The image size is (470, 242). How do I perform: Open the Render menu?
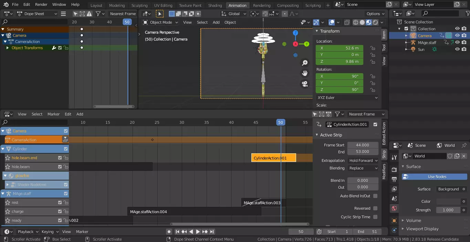(41, 4)
